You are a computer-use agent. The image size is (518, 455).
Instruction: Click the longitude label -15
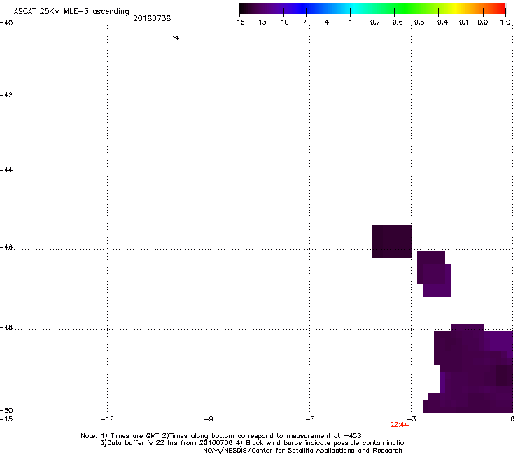coord(6,419)
